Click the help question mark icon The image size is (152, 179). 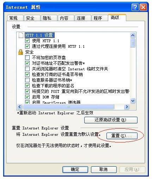pyautogui.click(x=135, y=7)
